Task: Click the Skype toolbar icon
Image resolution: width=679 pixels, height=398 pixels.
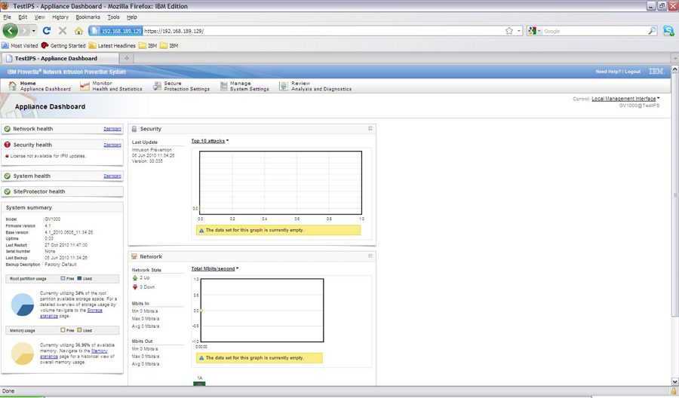Action: point(668,31)
